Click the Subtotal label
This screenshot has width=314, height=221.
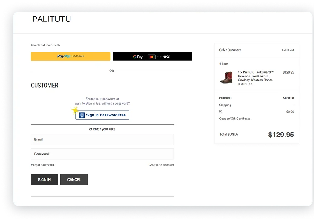(x=225, y=98)
